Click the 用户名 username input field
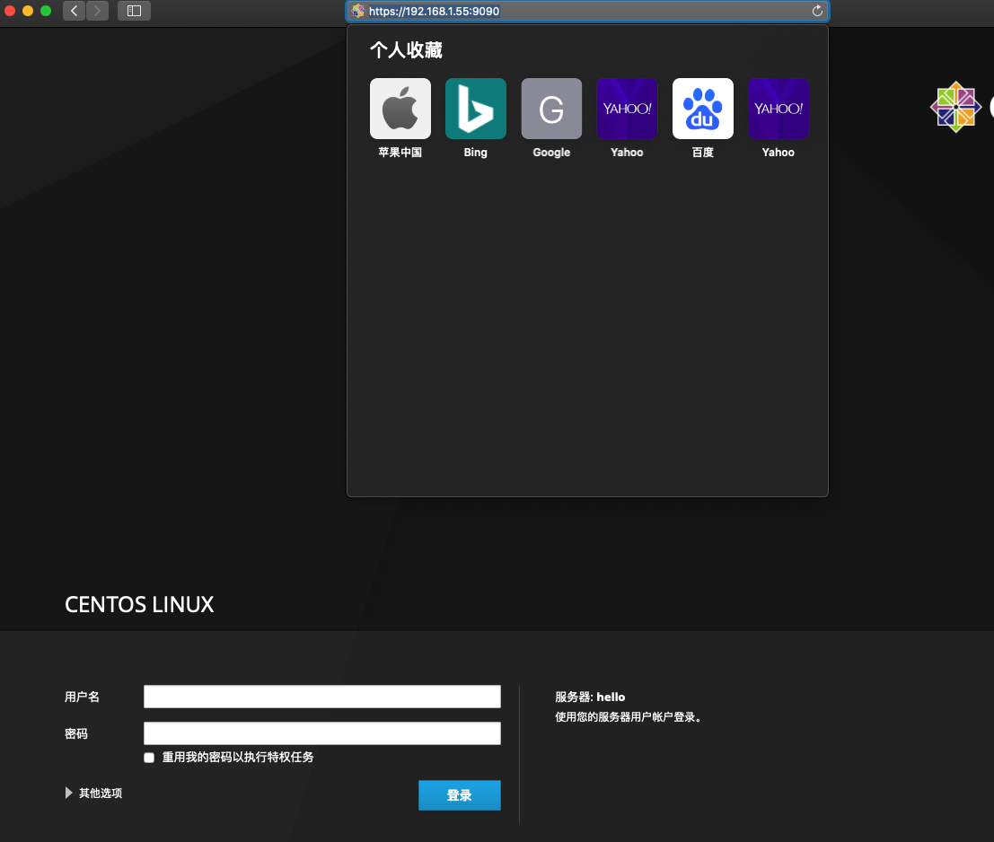This screenshot has width=994, height=842. coord(321,696)
